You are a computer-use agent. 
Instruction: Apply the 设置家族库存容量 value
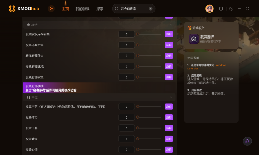click(x=169, y=34)
